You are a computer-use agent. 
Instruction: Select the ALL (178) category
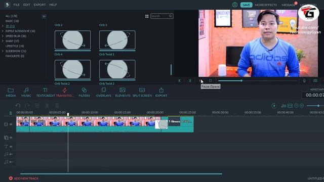tap(11, 16)
